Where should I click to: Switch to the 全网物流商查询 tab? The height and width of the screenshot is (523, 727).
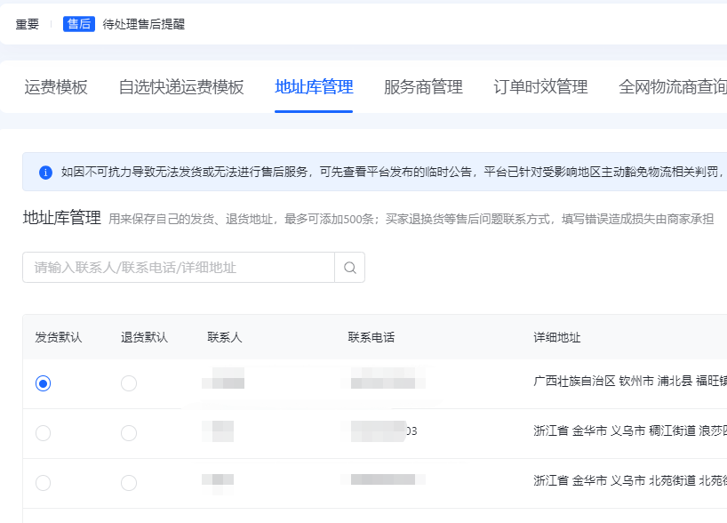[x=672, y=87]
